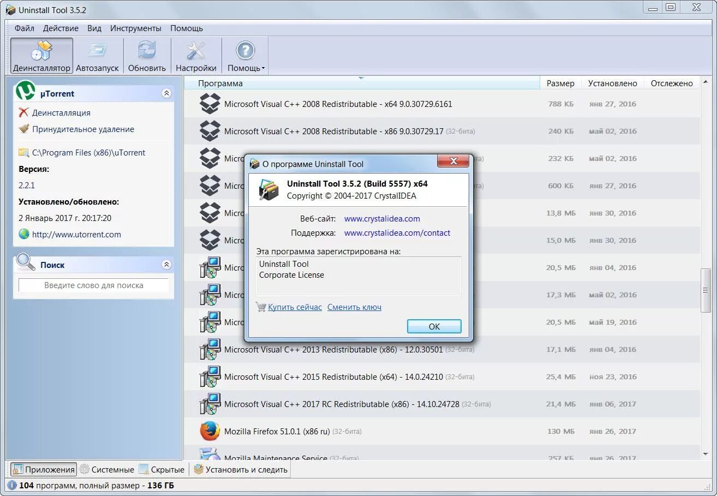Image resolution: width=717 pixels, height=496 pixels.
Task: Click the package icon of the 13,8 МБ row
Action: 210,213
